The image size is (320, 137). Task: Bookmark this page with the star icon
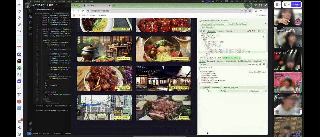coord(250,11)
